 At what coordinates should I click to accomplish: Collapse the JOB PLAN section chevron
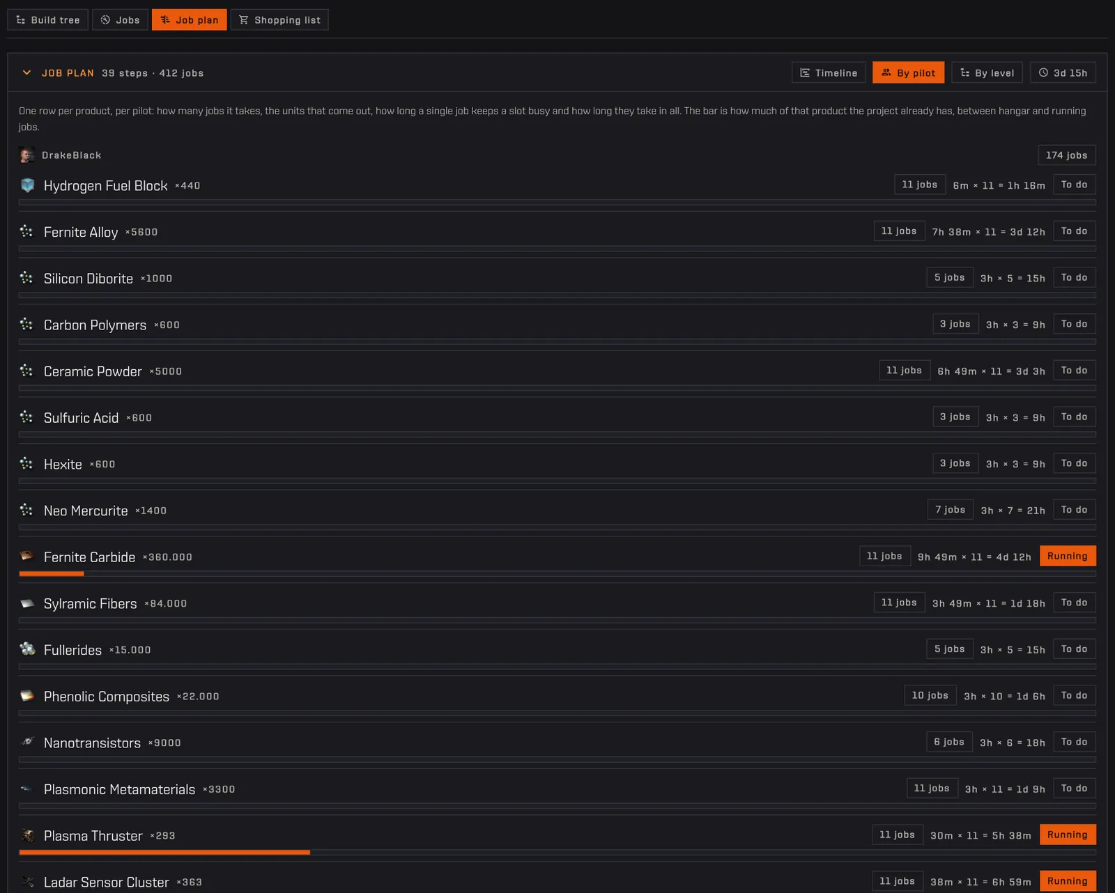coord(26,72)
